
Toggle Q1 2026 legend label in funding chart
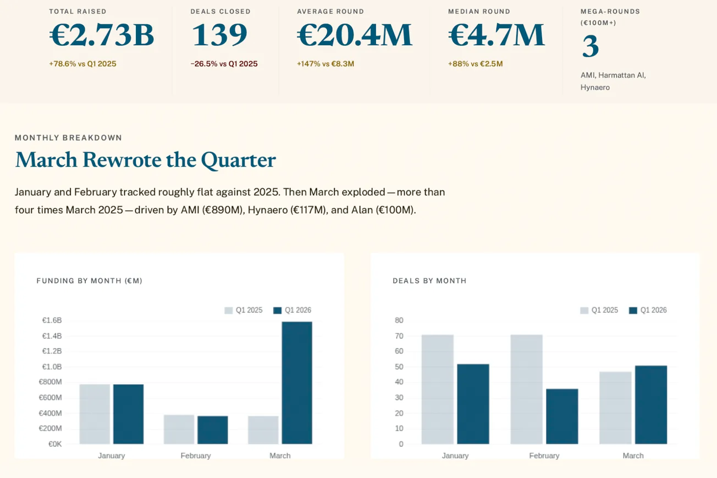(x=297, y=310)
